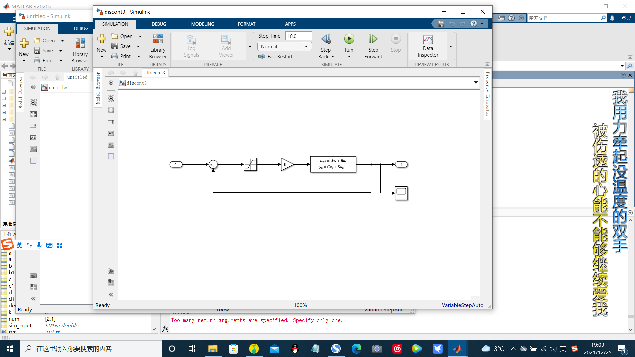Click the Annotation text tool icon

click(x=111, y=133)
